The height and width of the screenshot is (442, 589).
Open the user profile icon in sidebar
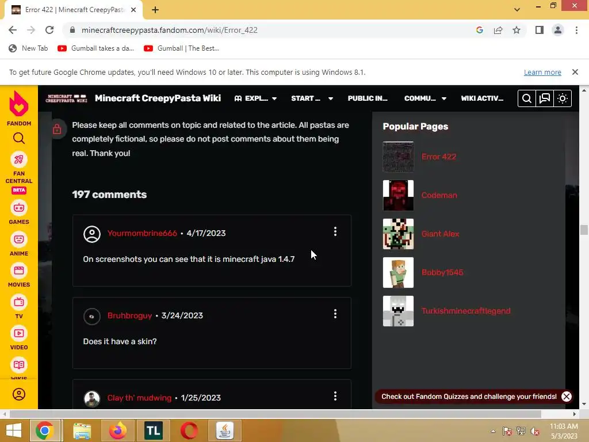19,394
